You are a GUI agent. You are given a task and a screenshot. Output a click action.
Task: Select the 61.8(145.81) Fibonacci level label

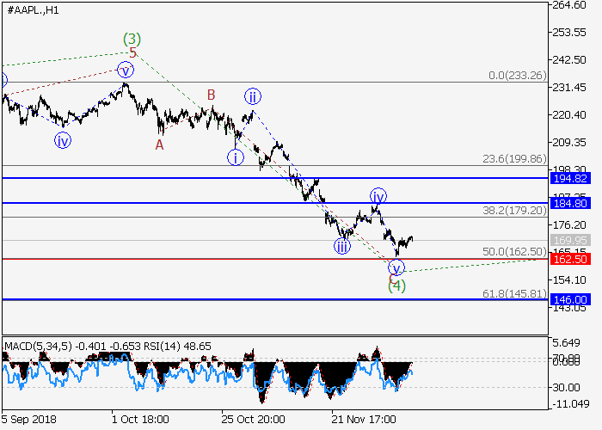coord(512,294)
